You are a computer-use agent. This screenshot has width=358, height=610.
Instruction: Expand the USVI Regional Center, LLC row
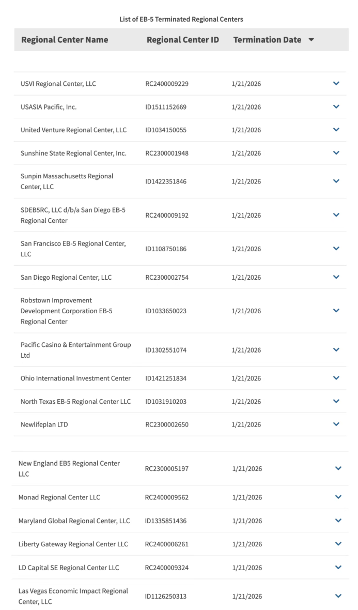coord(337,83)
